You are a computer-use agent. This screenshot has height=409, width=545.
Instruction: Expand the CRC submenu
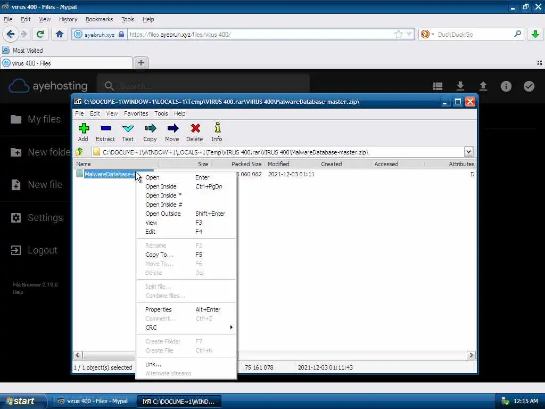click(186, 328)
